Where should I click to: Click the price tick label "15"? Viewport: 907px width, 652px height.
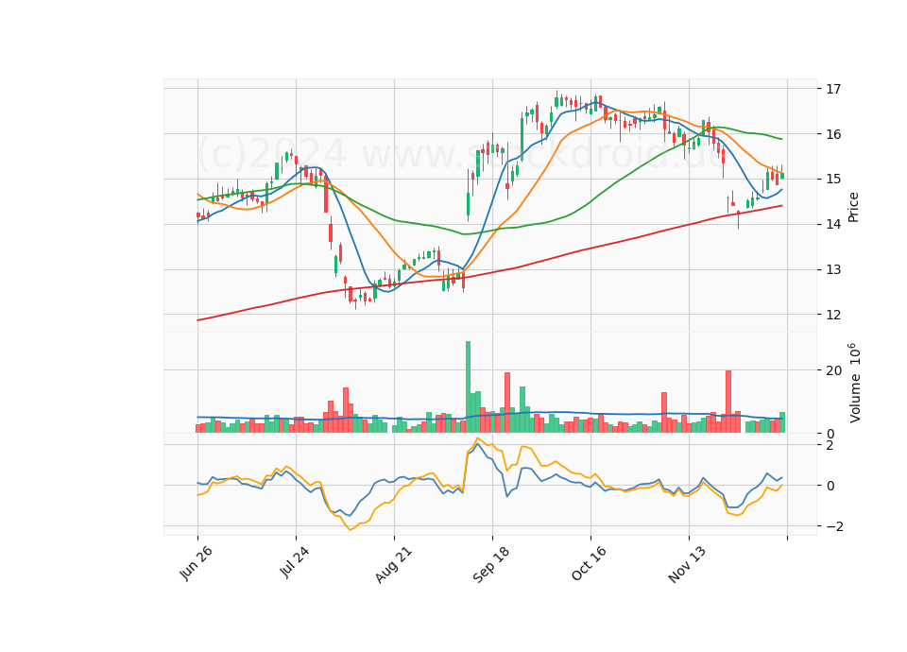833,180
